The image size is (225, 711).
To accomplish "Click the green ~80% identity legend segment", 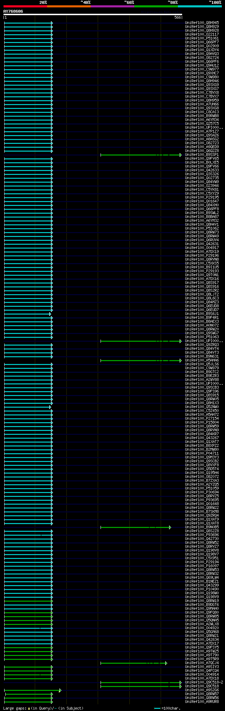I will coord(156,6).
